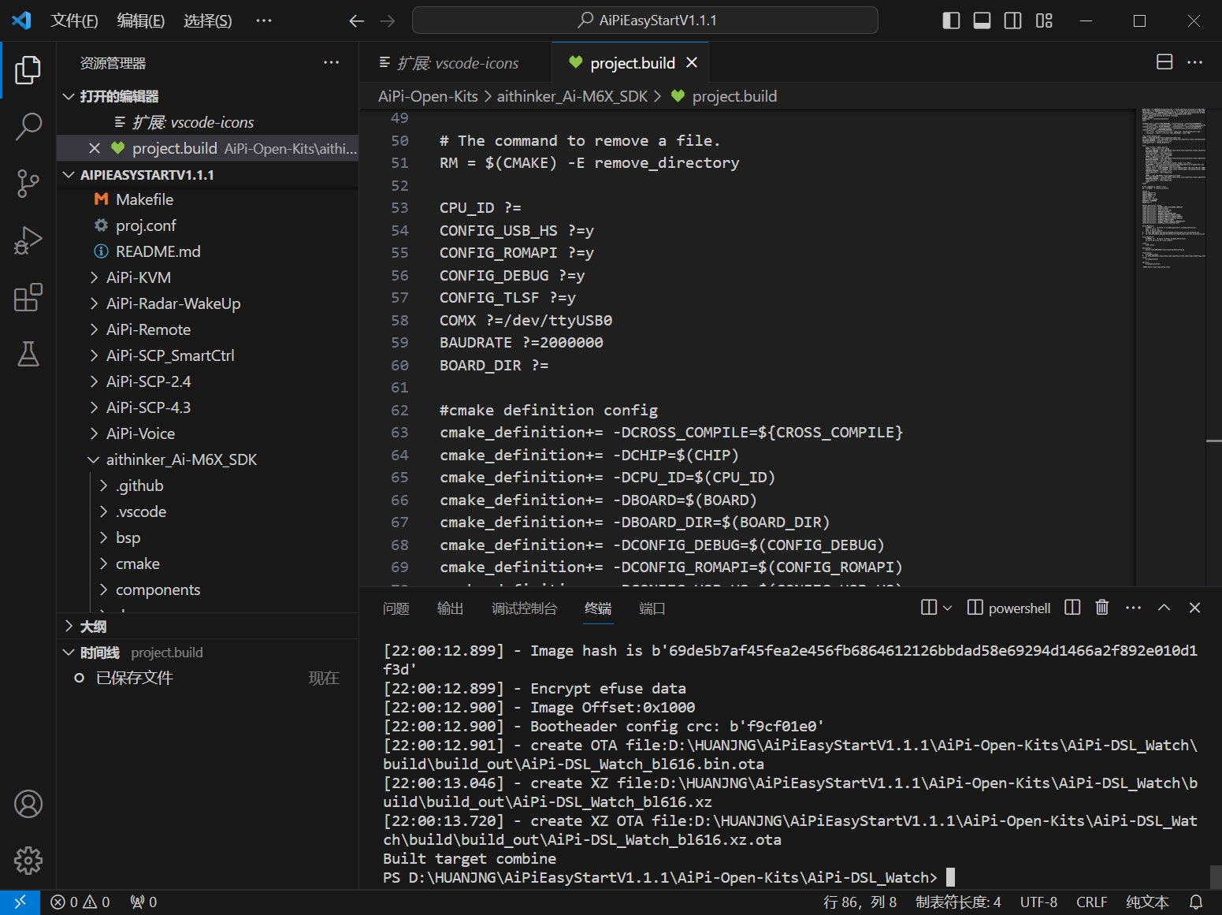Viewport: 1222px width, 915px height.
Task: Change the 纯文本 language mode
Action: (1147, 902)
